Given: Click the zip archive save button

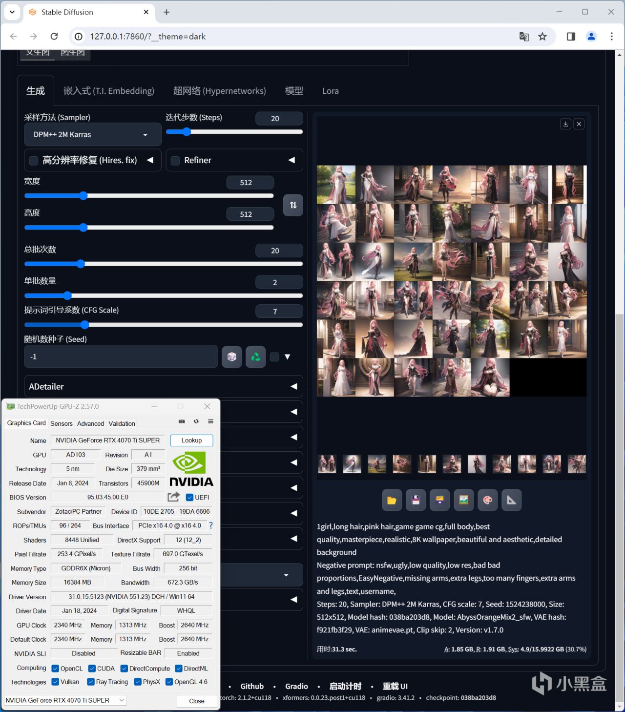Looking at the screenshot, I should point(439,500).
